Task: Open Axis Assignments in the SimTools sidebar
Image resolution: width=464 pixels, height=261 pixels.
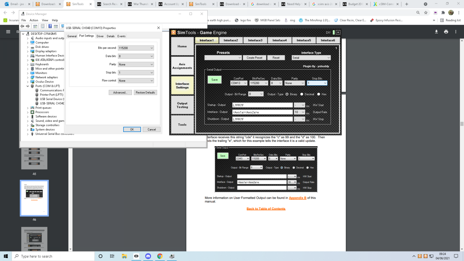Action: (182, 66)
